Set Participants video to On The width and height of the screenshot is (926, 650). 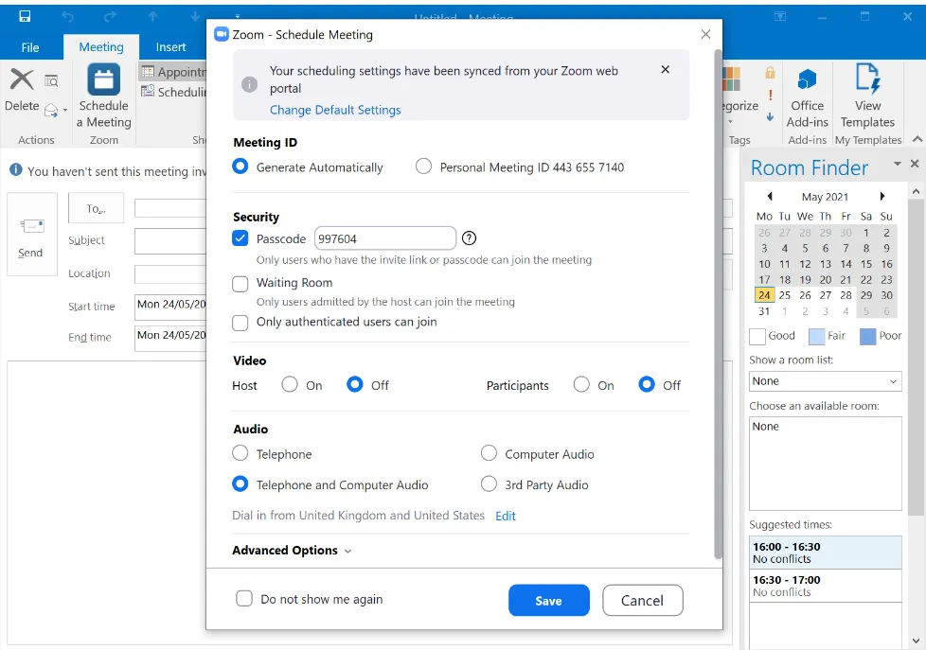(581, 384)
